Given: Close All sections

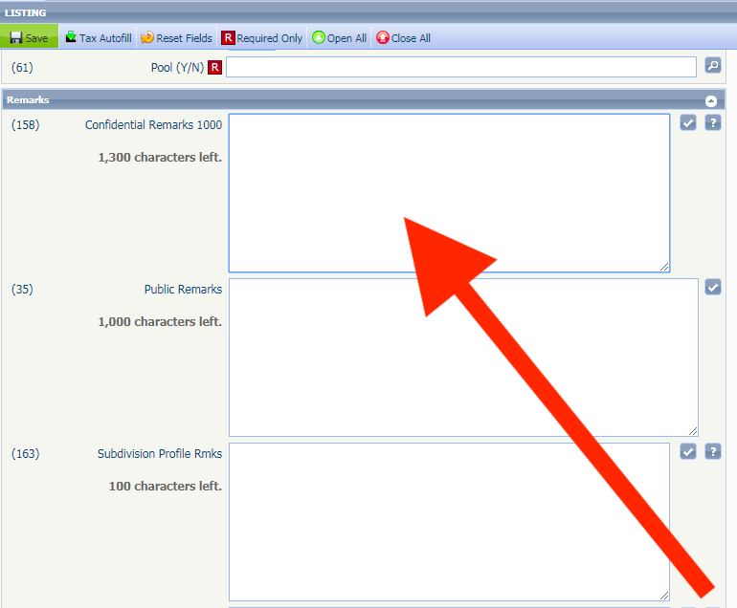Looking at the screenshot, I should (x=403, y=37).
